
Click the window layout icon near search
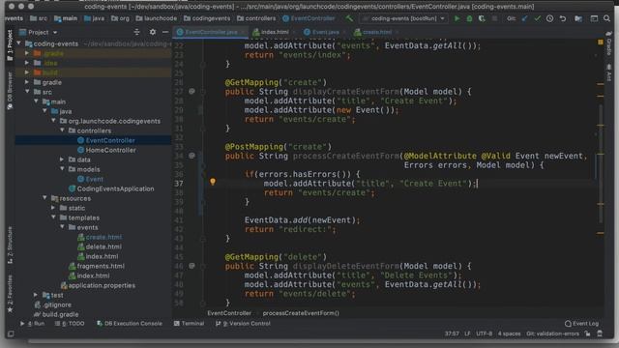[x=594, y=18]
